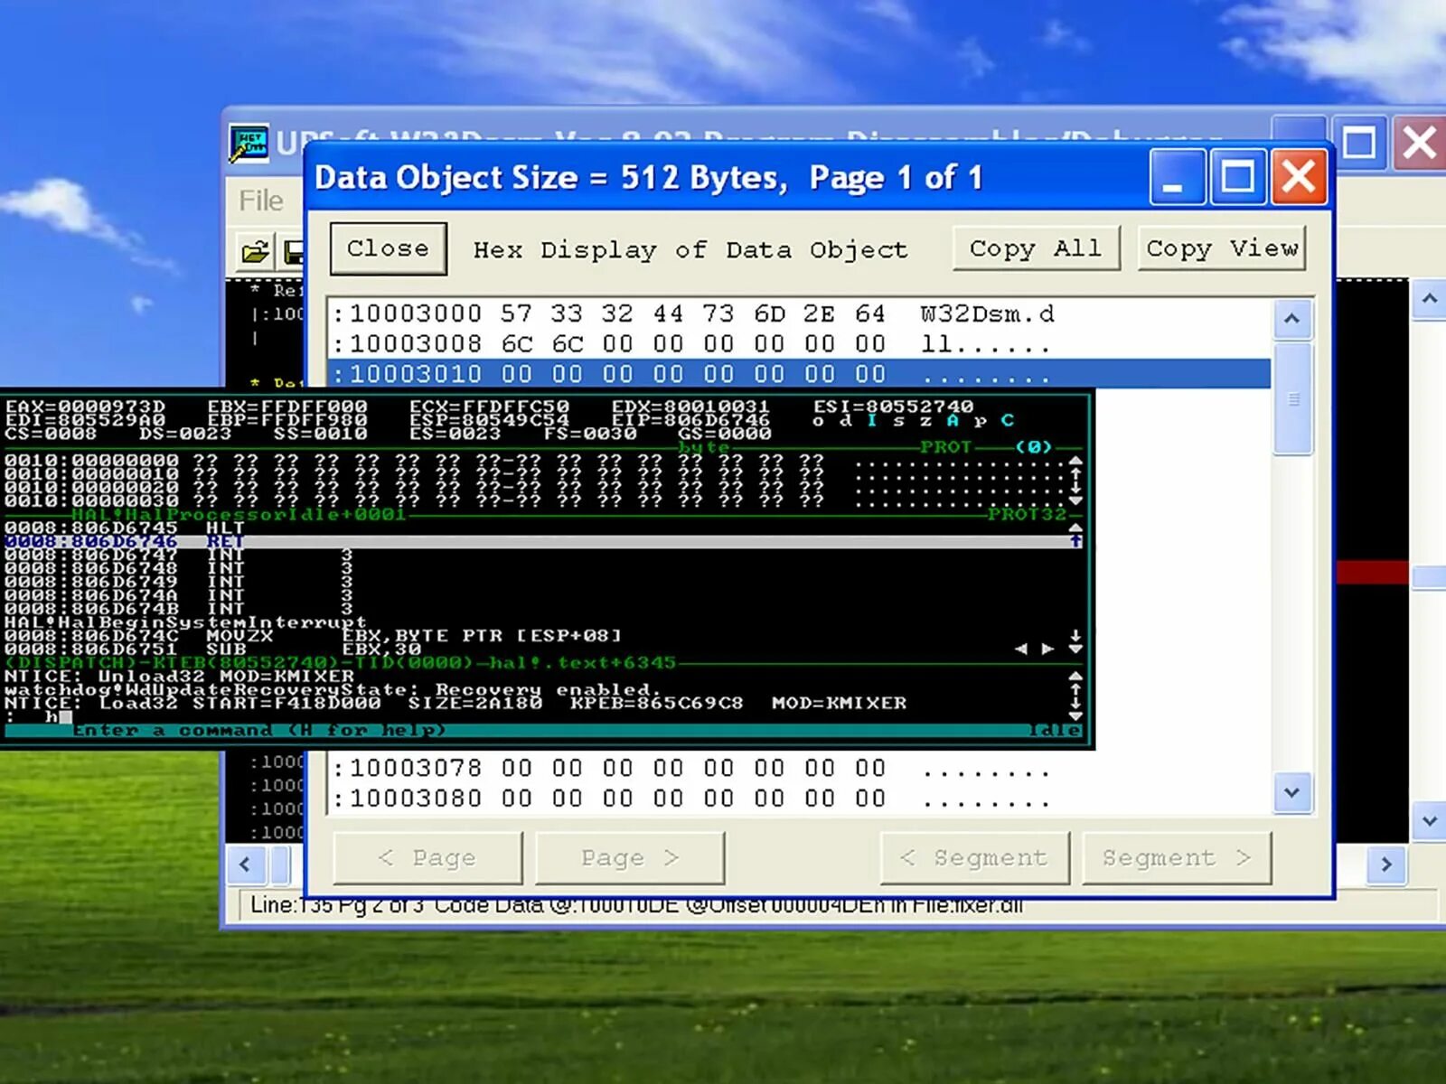Click the Open File folder icon in W32Dasm toolbar
This screenshot has height=1084, width=1446.
[x=256, y=252]
